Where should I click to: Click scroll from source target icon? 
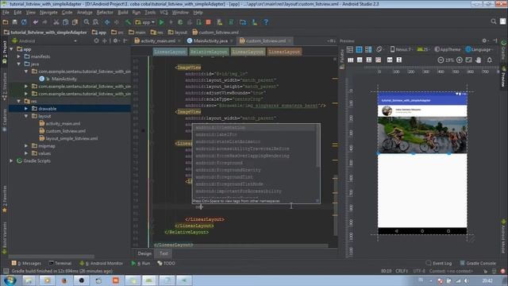96,41
